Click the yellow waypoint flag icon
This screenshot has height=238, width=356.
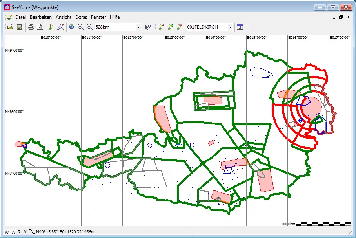point(51,27)
